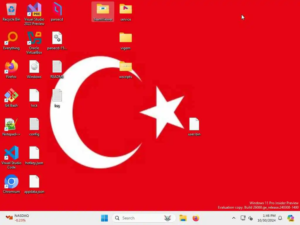Select the parsecd application icon
The image size is (300, 225).
click(x=57, y=12)
